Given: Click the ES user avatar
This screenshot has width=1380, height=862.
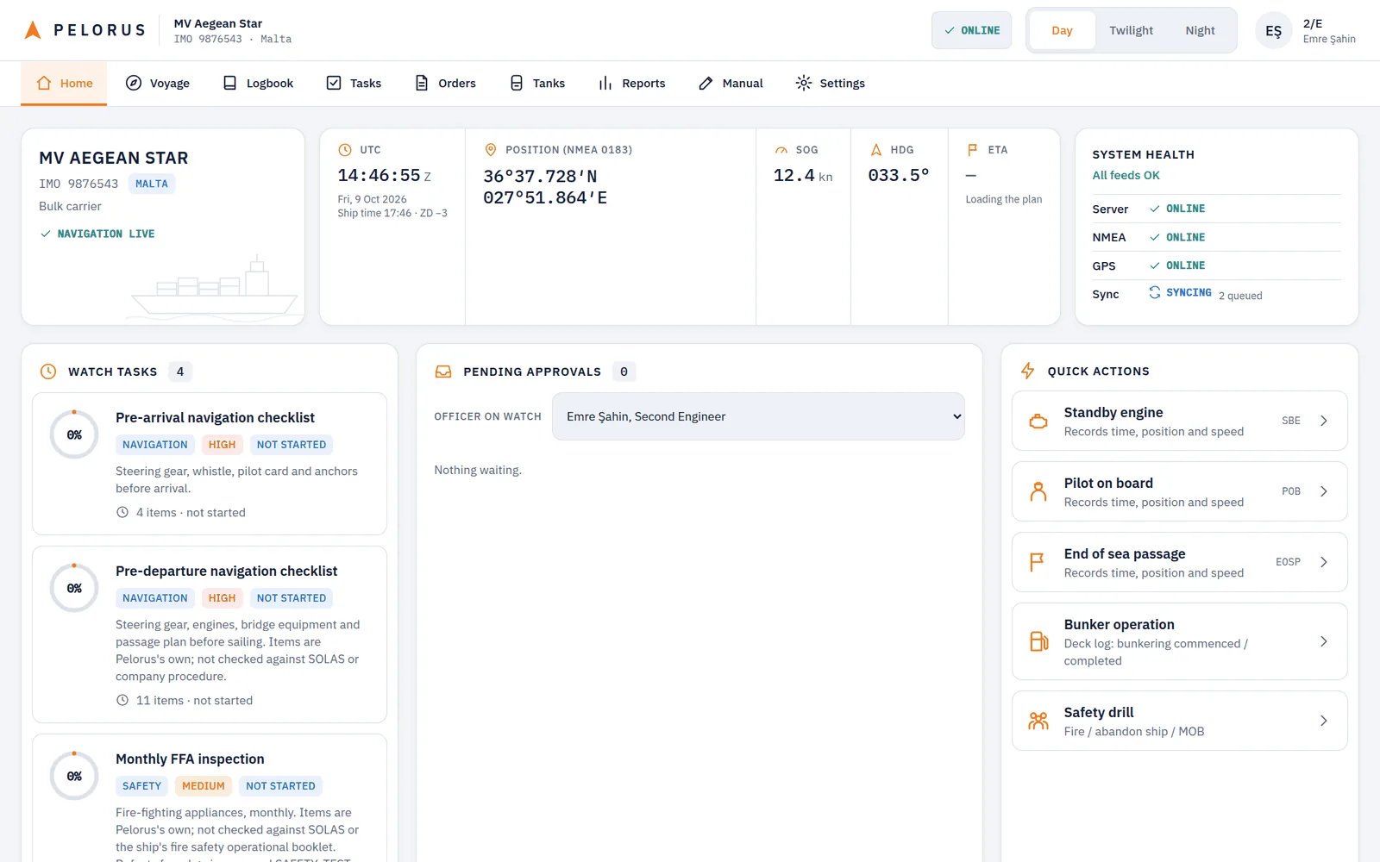Looking at the screenshot, I should 1274,31.
